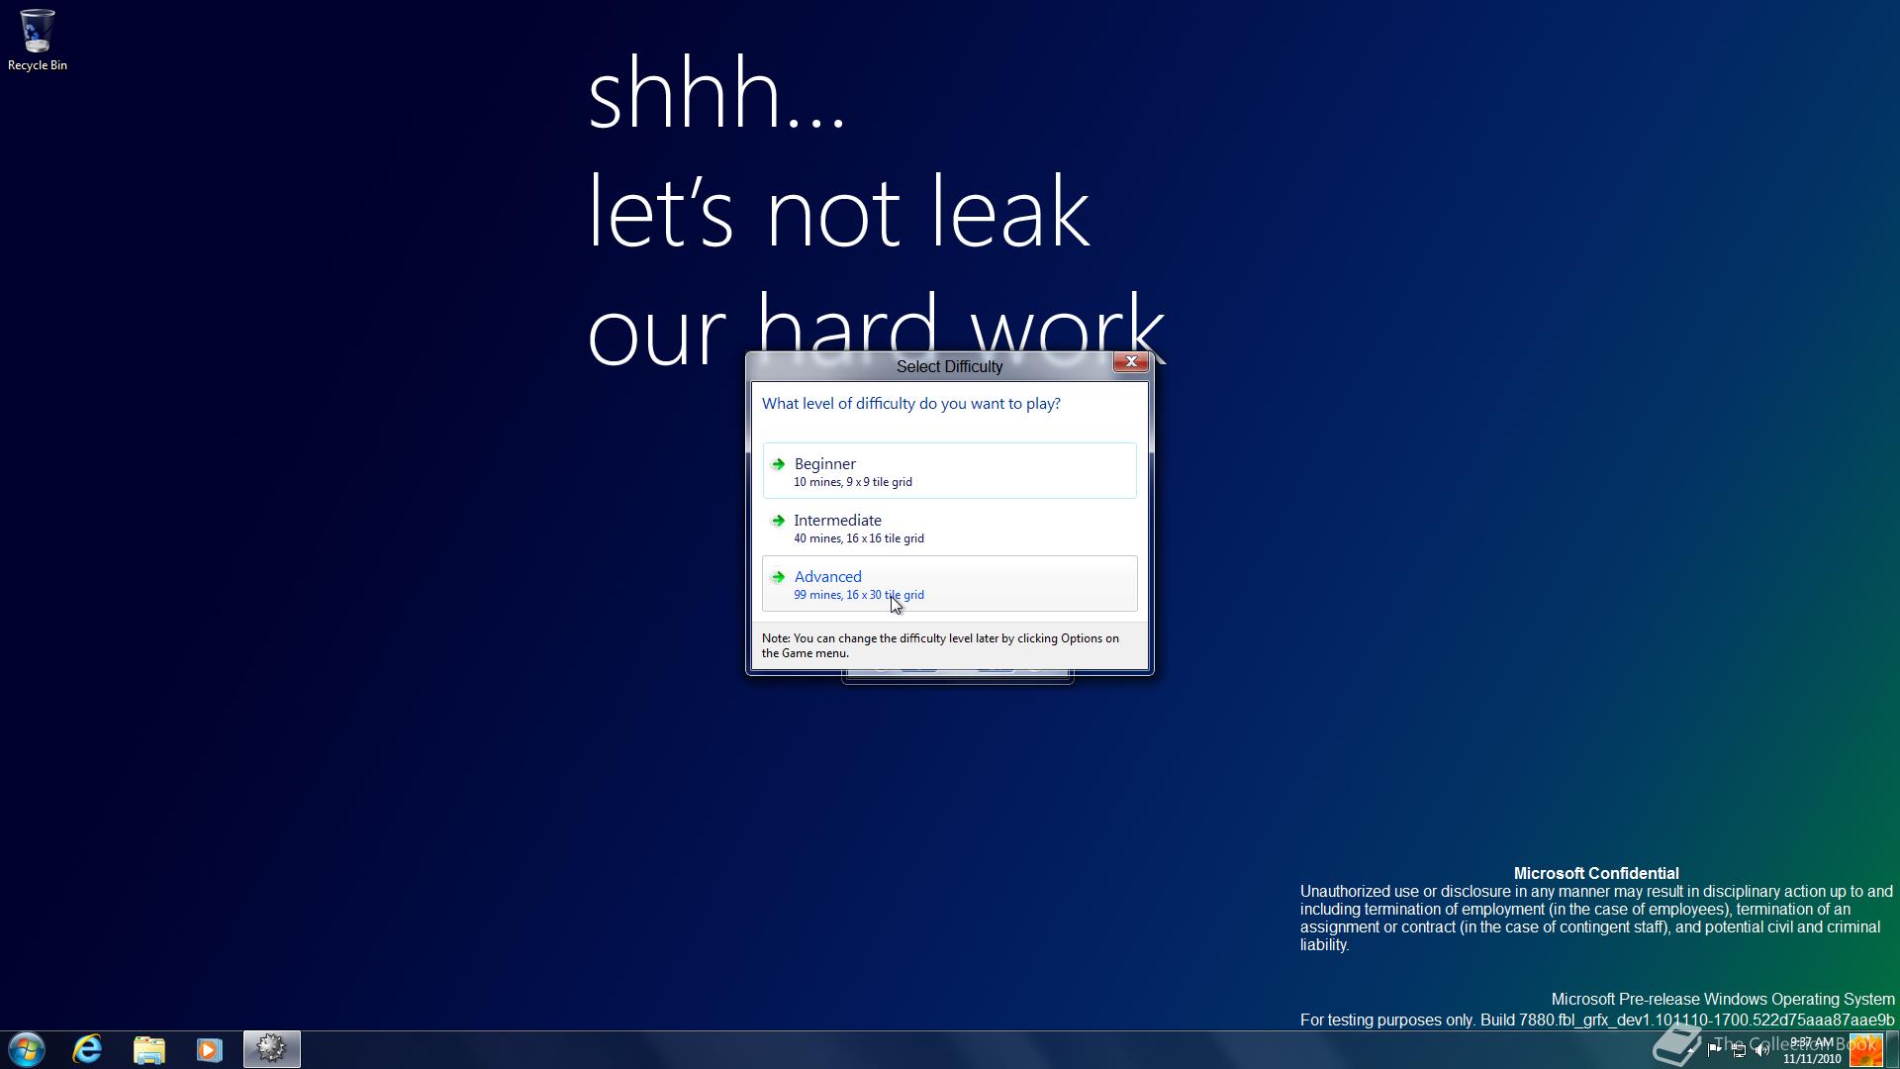The width and height of the screenshot is (1900, 1069).
Task: Click the gear game taskbar button
Action: pyautogui.click(x=271, y=1049)
